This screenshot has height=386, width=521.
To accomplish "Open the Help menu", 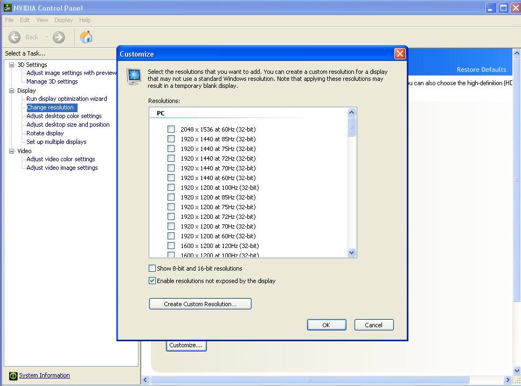I will (85, 20).
